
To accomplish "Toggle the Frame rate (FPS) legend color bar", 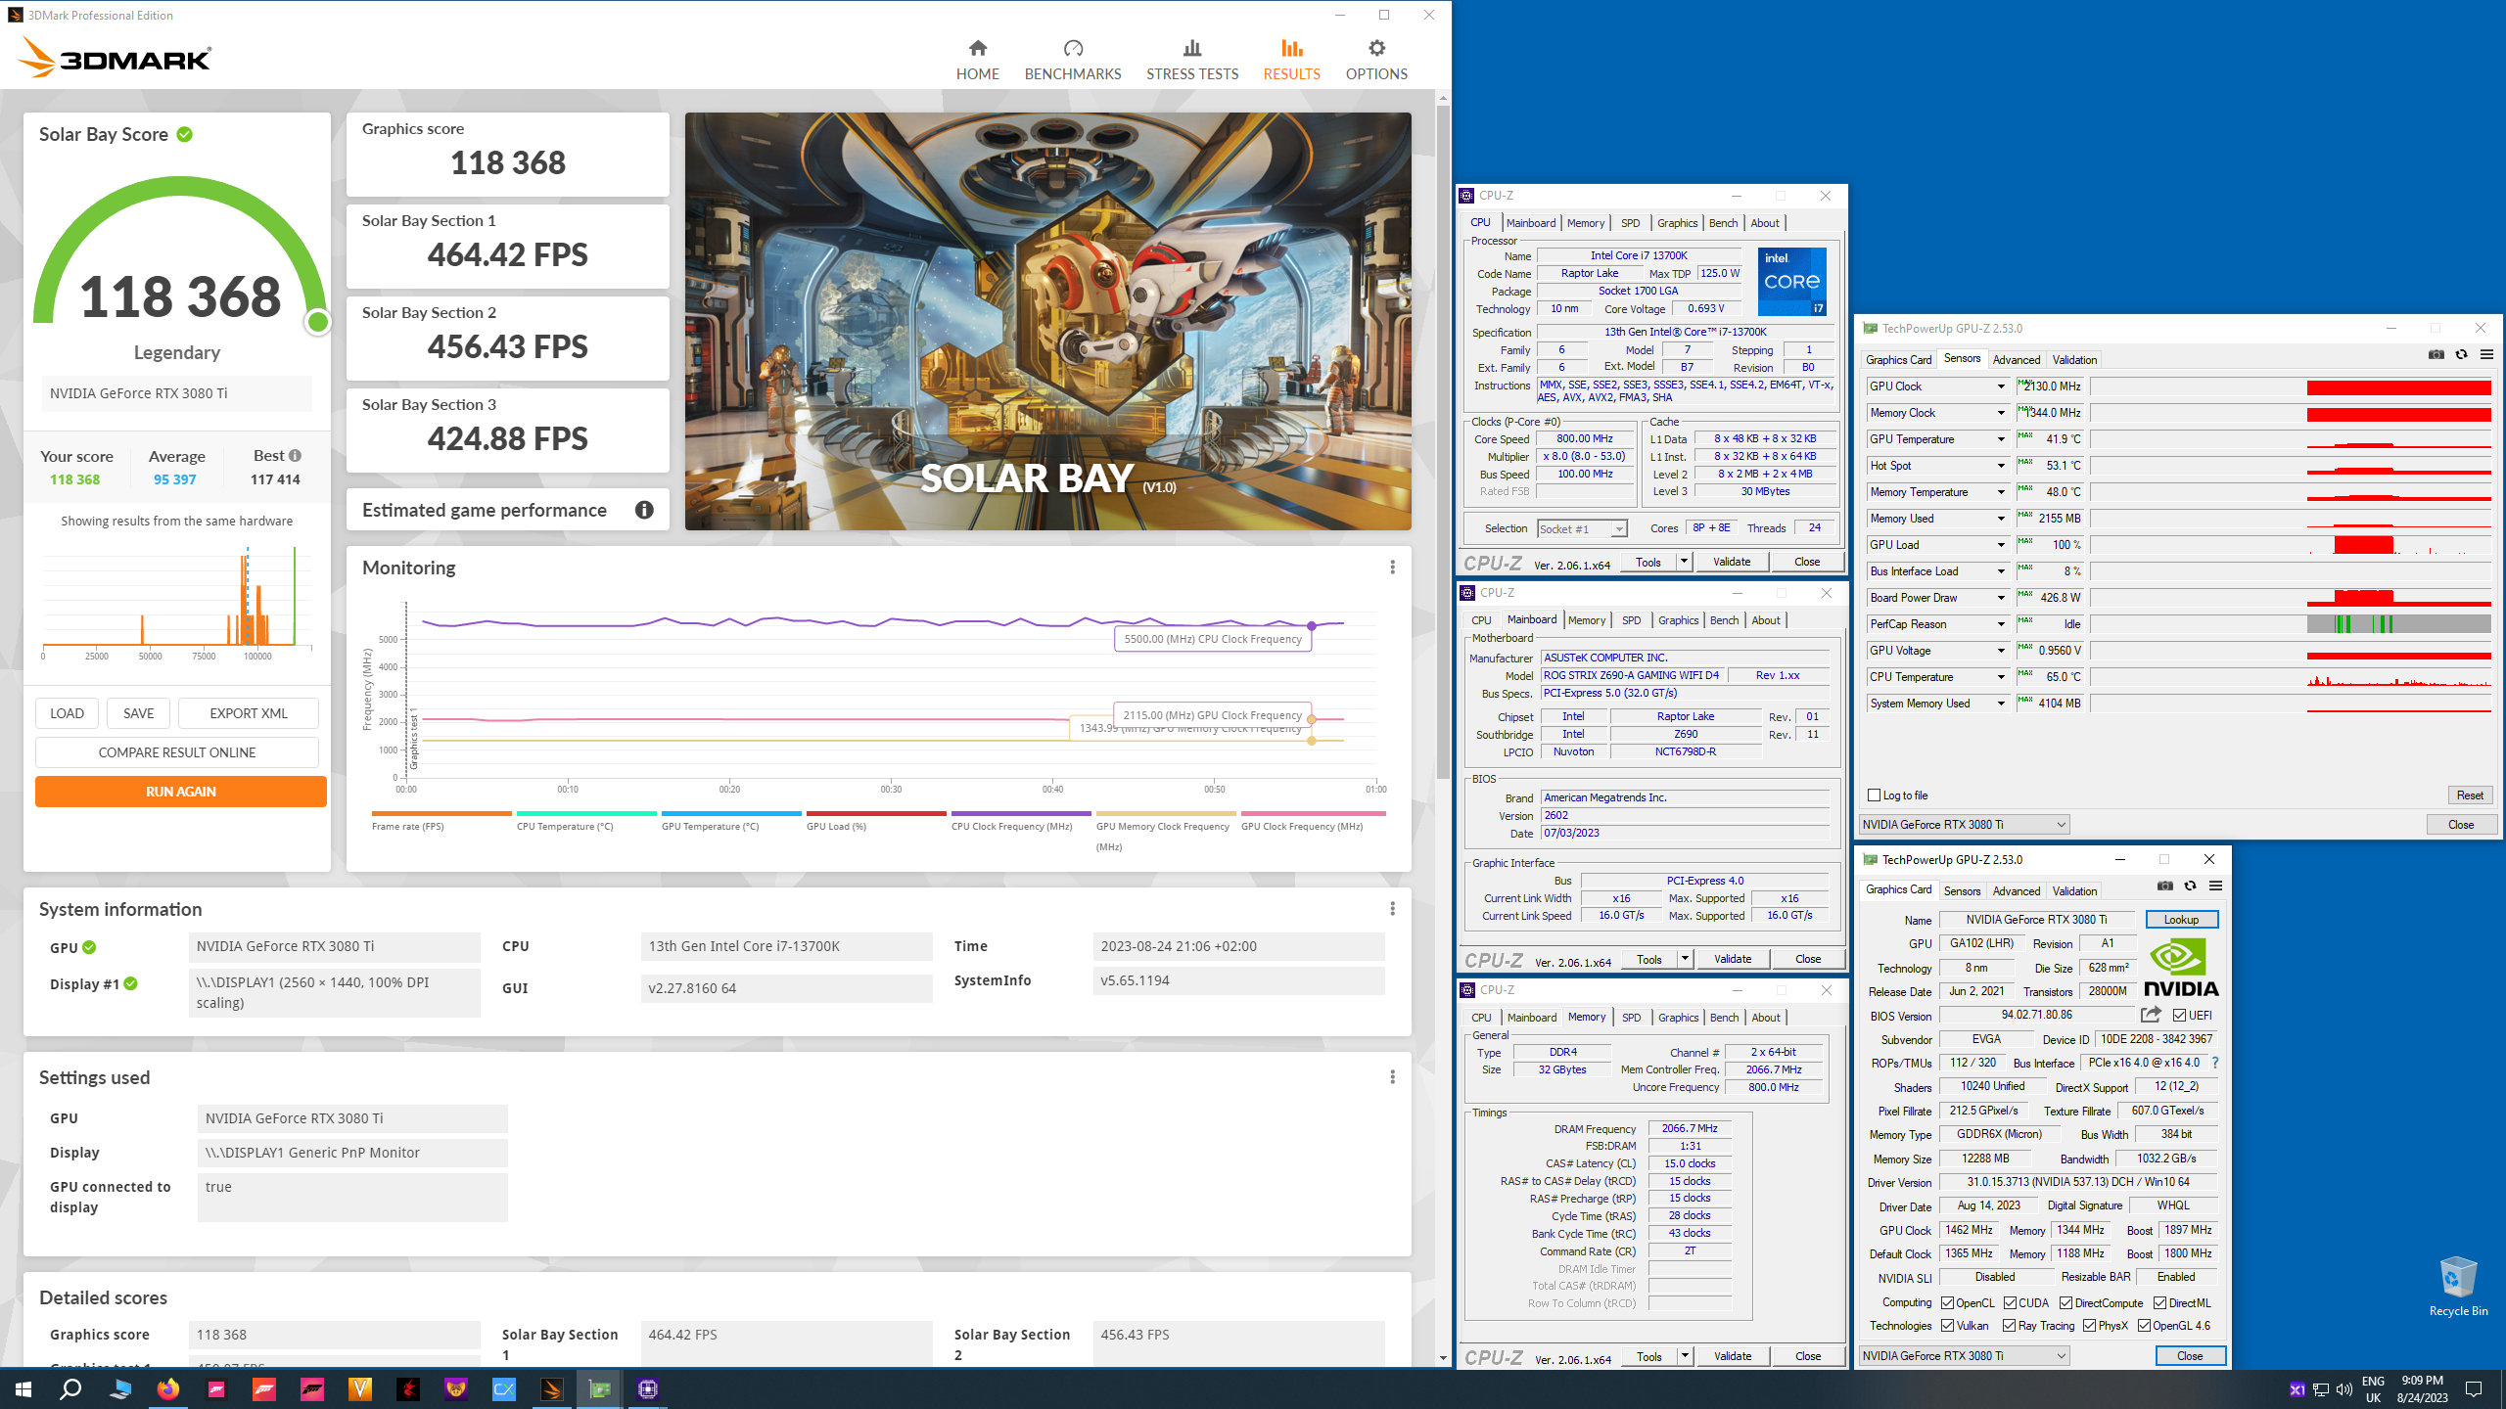I will point(441,813).
